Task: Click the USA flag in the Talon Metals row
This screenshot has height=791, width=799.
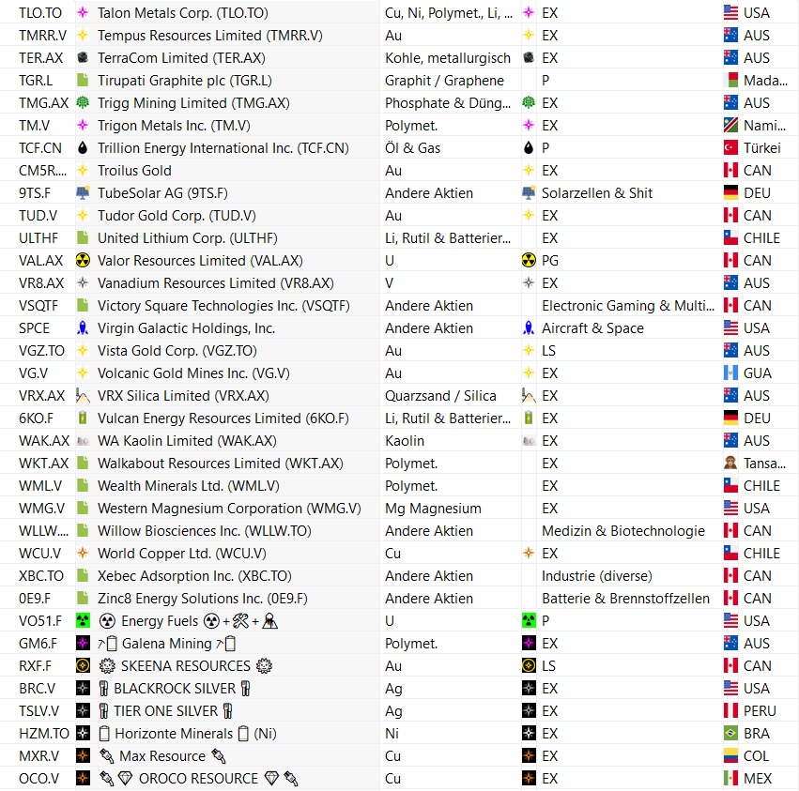Action: pos(730,13)
